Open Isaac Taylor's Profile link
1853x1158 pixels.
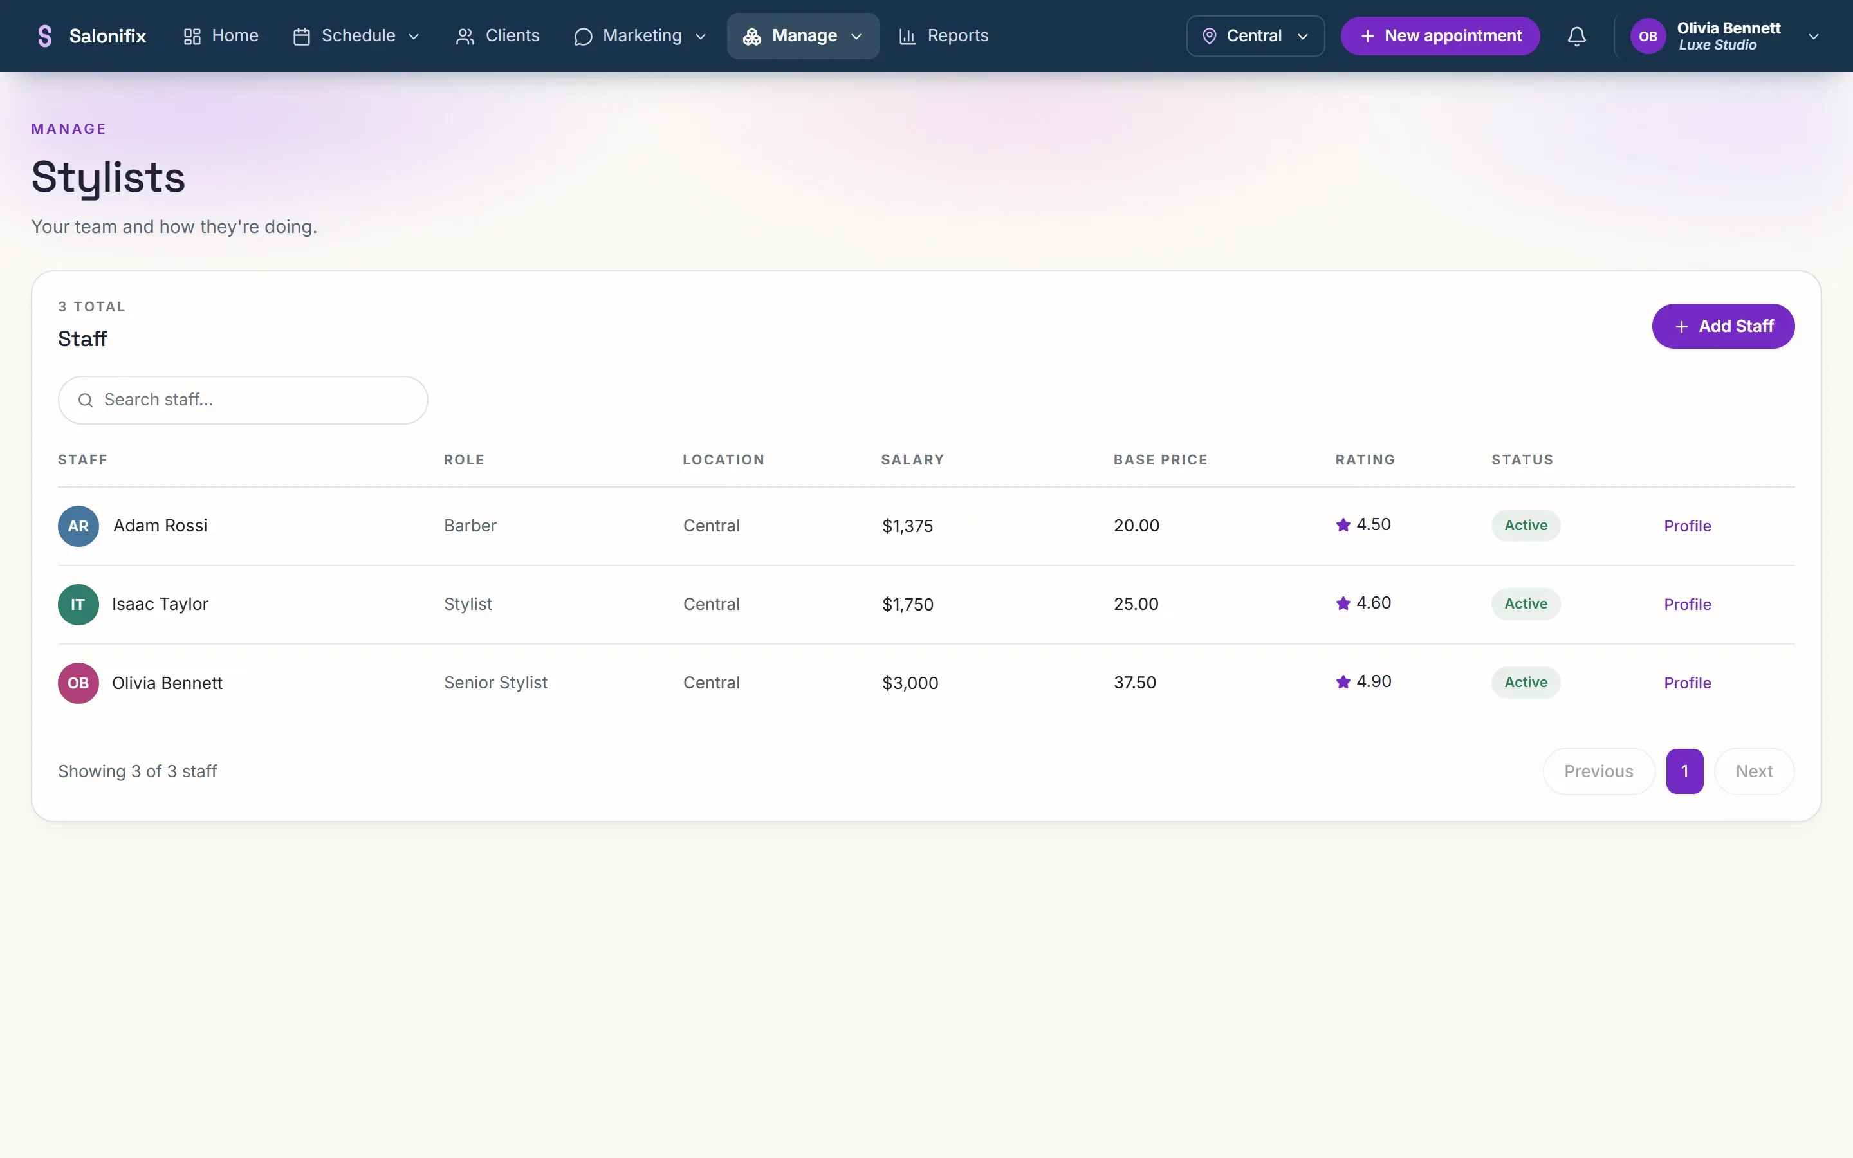click(x=1687, y=604)
